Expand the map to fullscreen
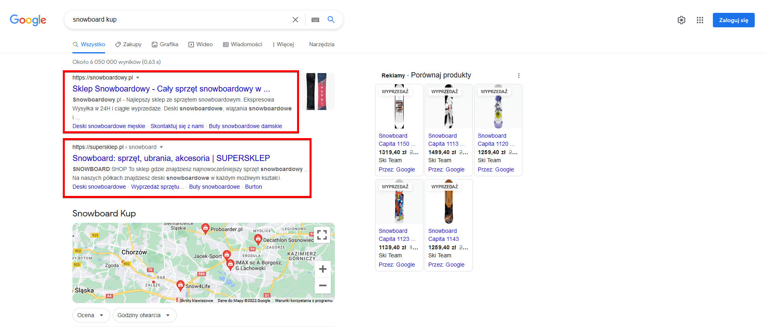Image resolution: width=766 pixels, height=328 pixels. pos(322,235)
